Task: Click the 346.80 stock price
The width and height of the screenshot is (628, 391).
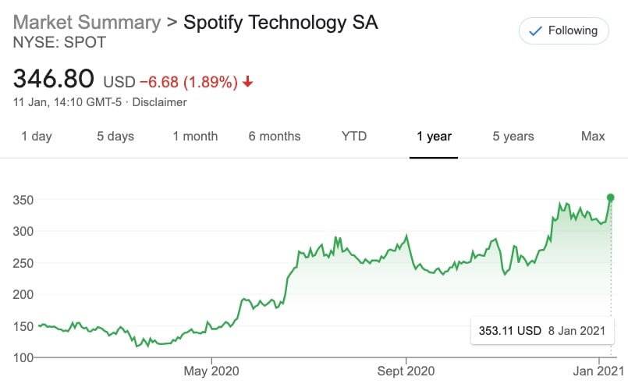Action: pos(54,79)
